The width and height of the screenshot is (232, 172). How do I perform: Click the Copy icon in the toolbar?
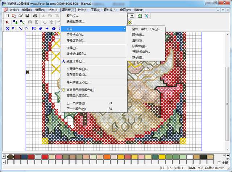(50, 16)
